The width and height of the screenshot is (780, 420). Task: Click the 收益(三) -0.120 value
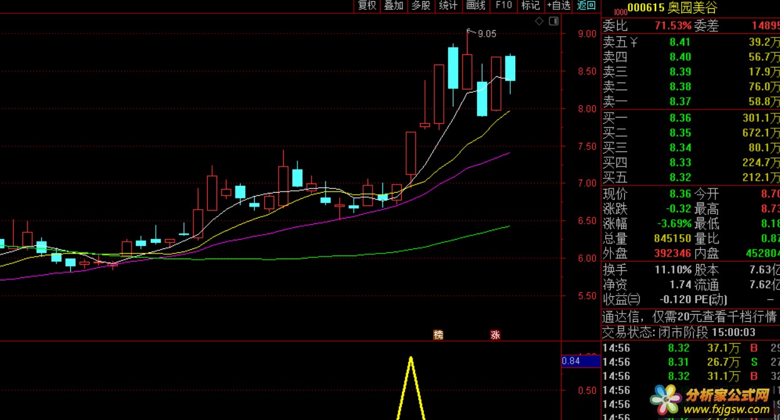[x=675, y=300]
